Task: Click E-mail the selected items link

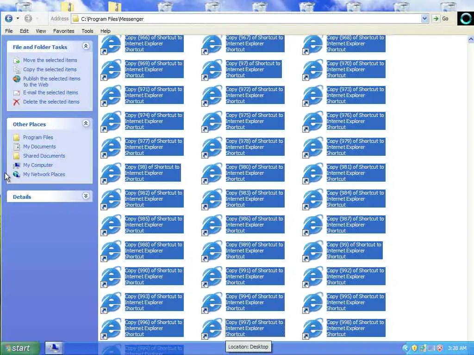Action: 50,92
